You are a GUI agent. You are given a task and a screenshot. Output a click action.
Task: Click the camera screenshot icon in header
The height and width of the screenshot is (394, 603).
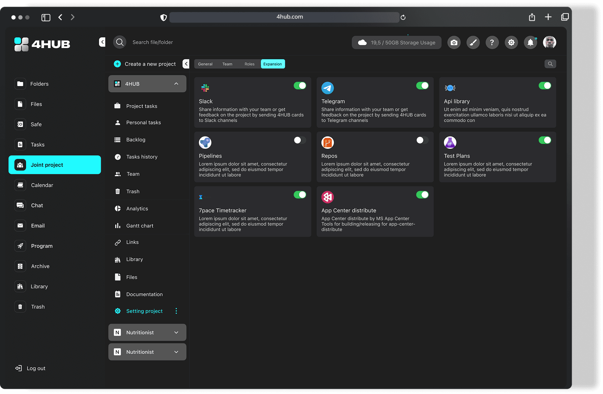(454, 42)
